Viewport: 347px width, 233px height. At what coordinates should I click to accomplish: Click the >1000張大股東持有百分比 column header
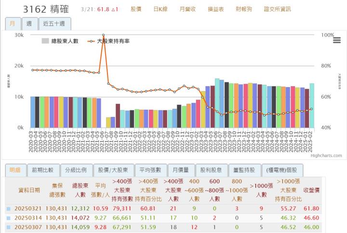click(x=288, y=190)
